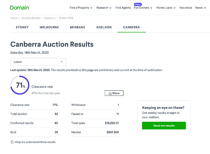View Brisbane auction results tab

77,27
